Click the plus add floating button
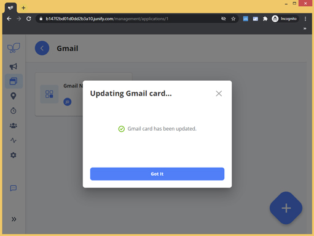314x236 pixels. 286,208
